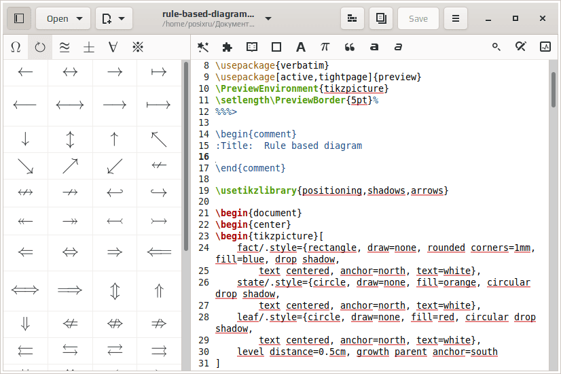This screenshot has height=374, width=561.
Task: Click the editor vertical scrollbar
Action: click(x=554, y=90)
